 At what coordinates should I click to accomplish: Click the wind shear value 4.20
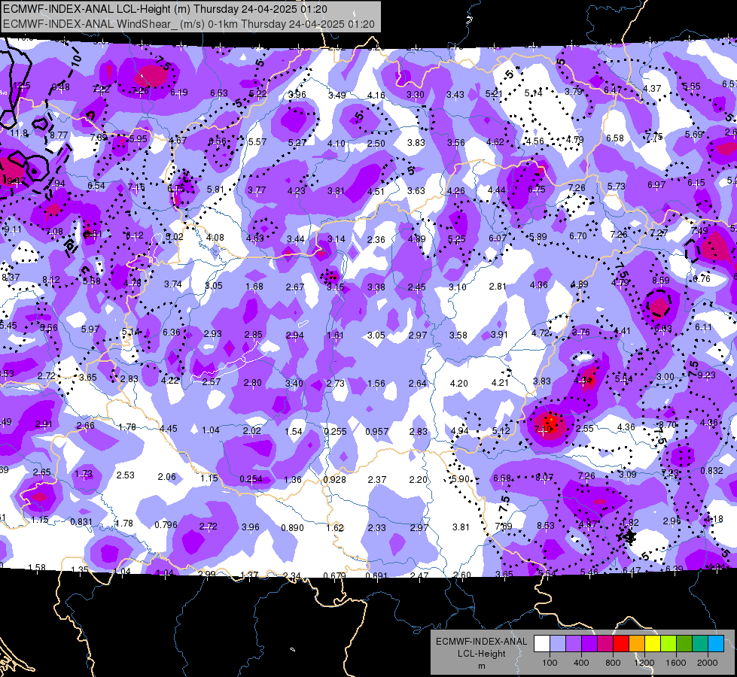pyautogui.click(x=458, y=384)
